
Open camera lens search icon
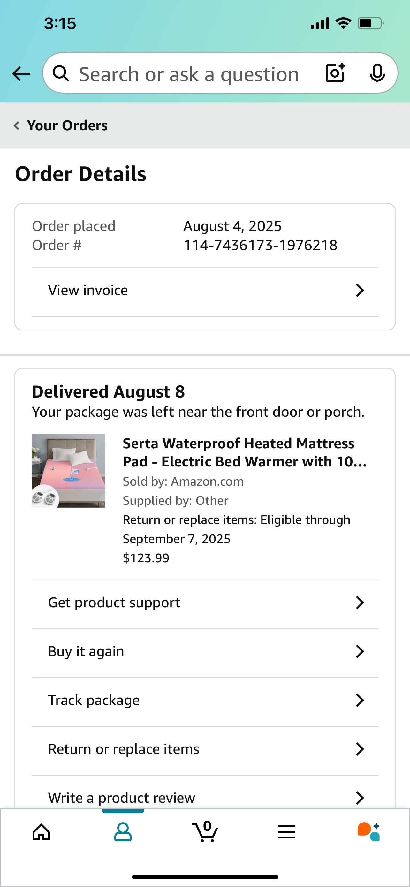[x=335, y=73]
